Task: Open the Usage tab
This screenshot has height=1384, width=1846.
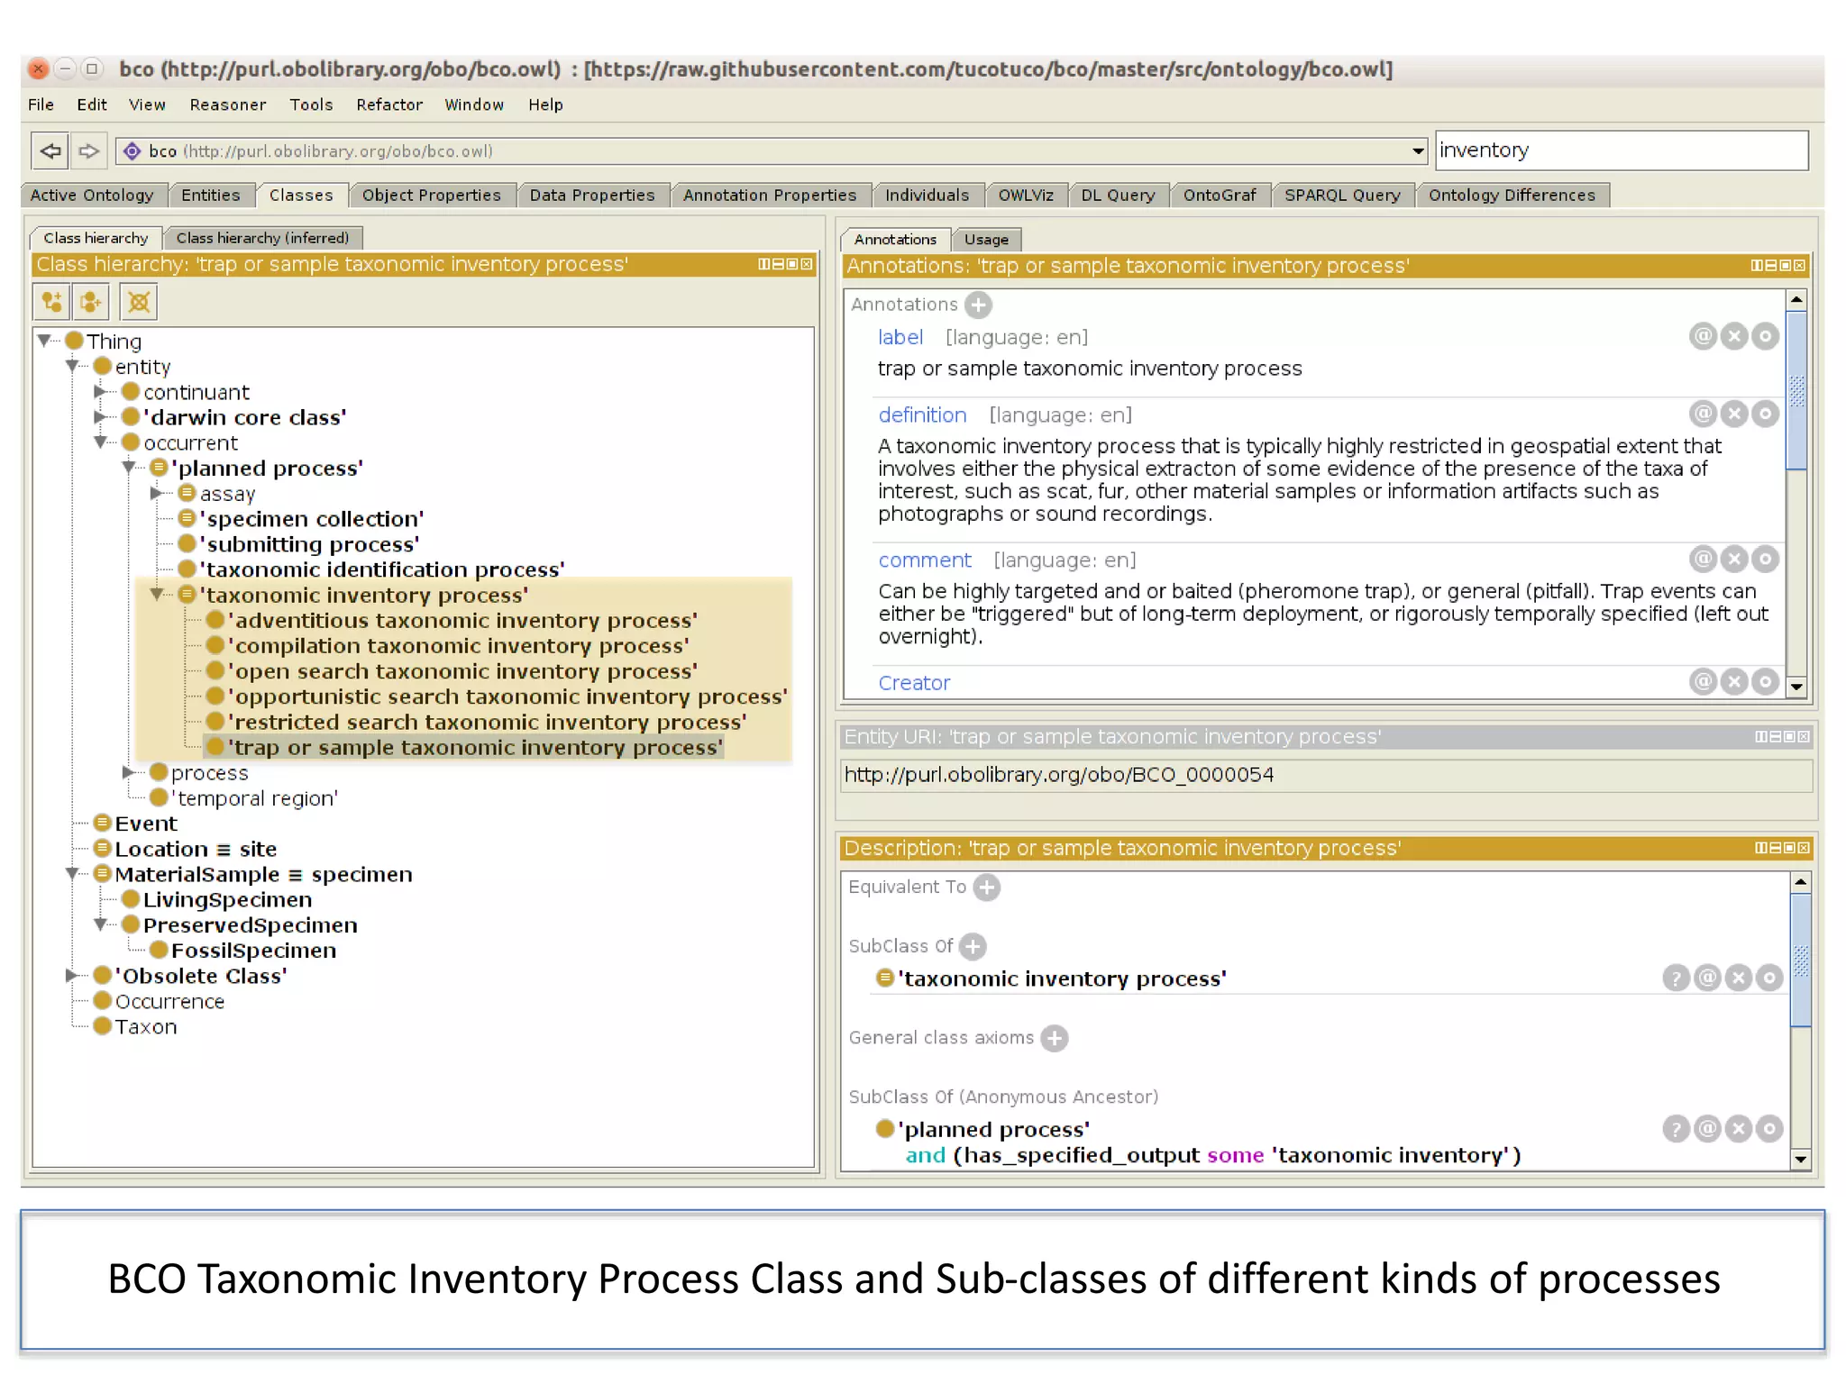Action: [x=986, y=240]
